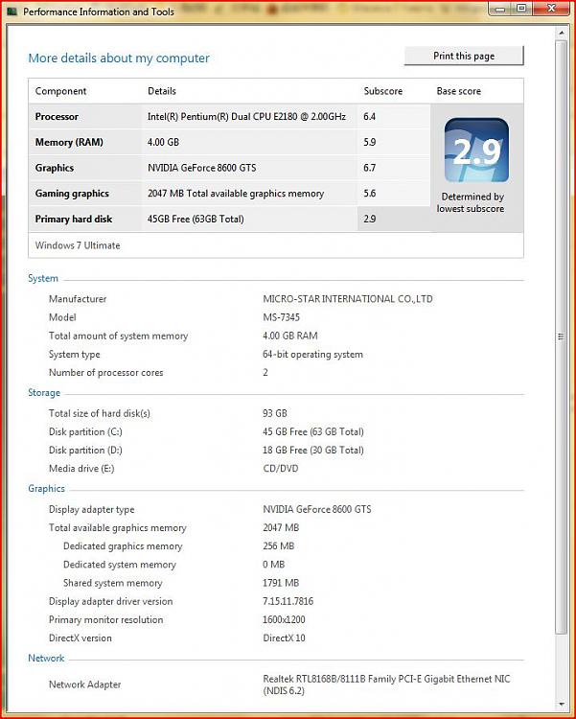Select the Memory (RAM) row label
This screenshot has width=576, height=719.
pyautogui.click(x=69, y=142)
